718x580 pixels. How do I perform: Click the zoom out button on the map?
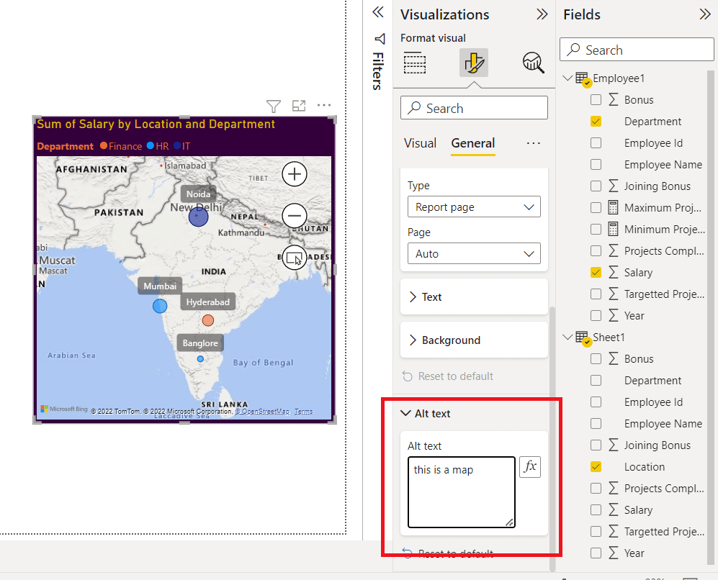coord(294,216)
